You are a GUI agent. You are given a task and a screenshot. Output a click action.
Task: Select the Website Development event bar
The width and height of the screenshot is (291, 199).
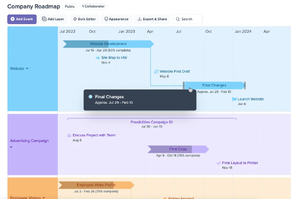(108, 44)
